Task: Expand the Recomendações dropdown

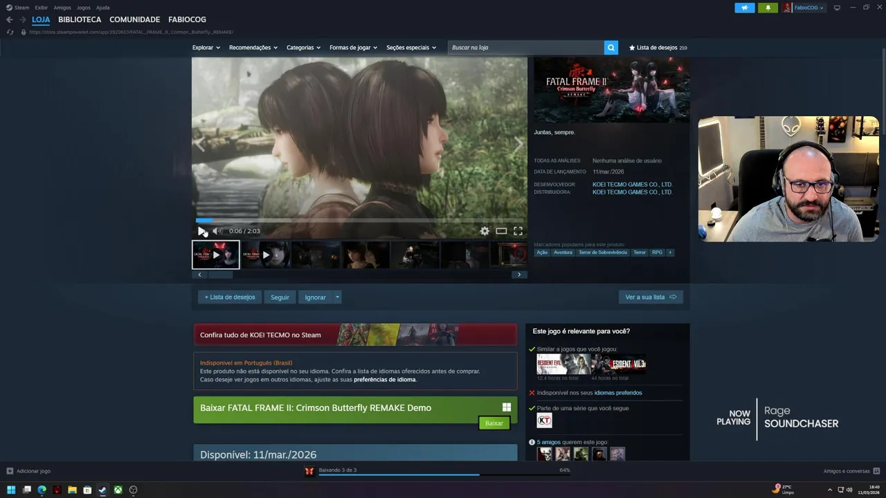Action: 253,48
